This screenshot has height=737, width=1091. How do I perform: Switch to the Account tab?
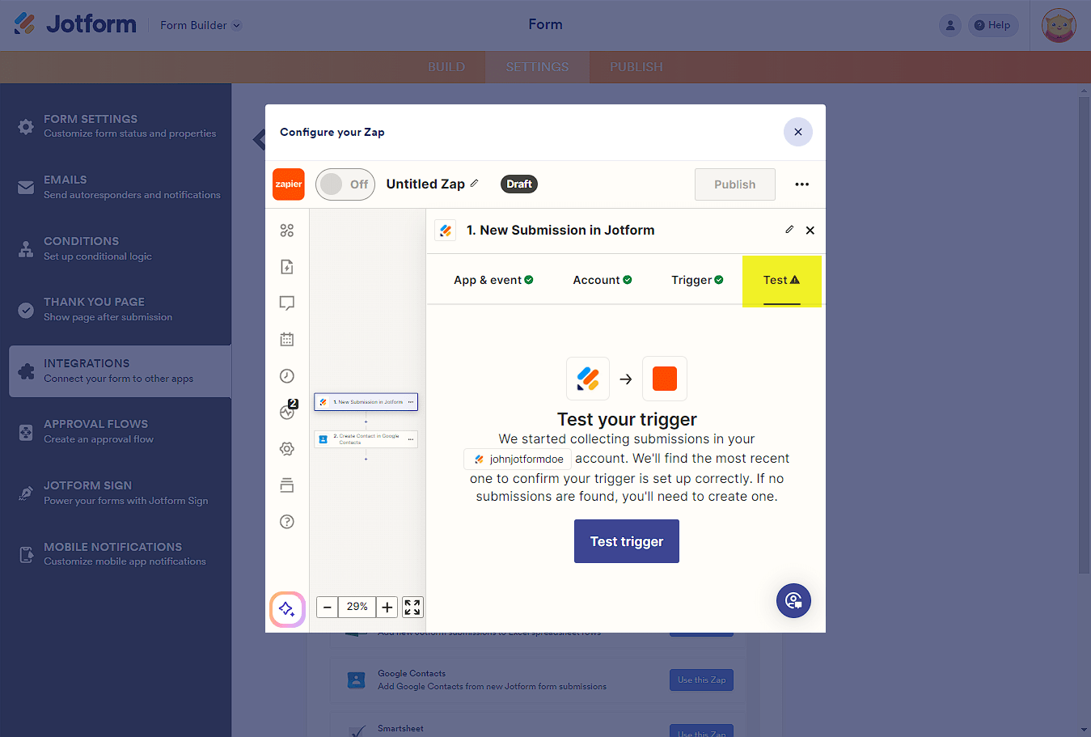(603, 280)
